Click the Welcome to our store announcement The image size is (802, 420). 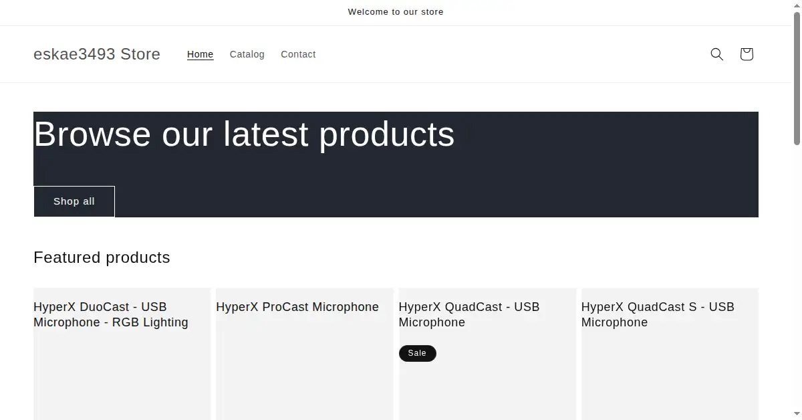point(396,12)
